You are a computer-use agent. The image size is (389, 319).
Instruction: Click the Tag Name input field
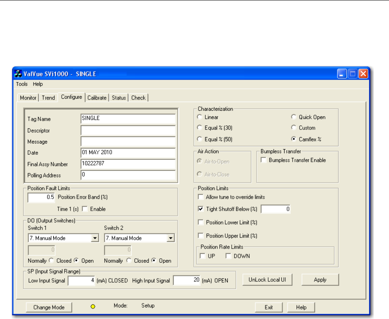(x=128, y=119)
